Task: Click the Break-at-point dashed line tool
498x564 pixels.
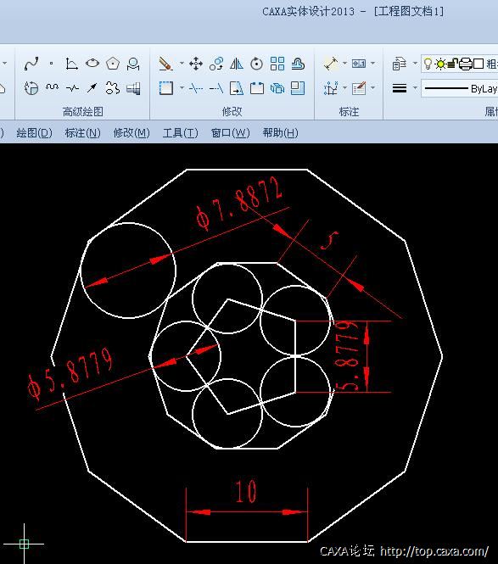Action: (196, 87)
